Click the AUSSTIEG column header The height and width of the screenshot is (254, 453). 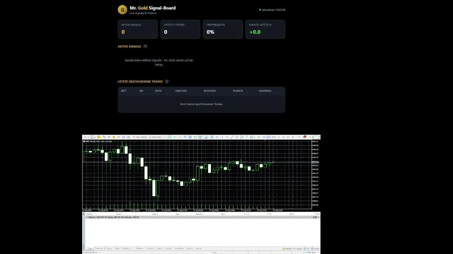coord(210,91)
